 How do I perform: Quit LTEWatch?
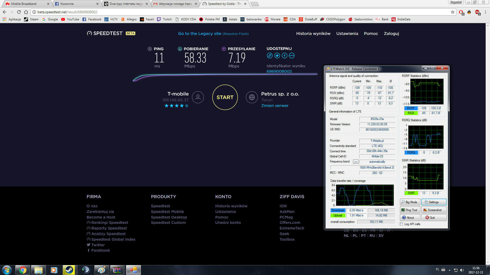[434, 218]
